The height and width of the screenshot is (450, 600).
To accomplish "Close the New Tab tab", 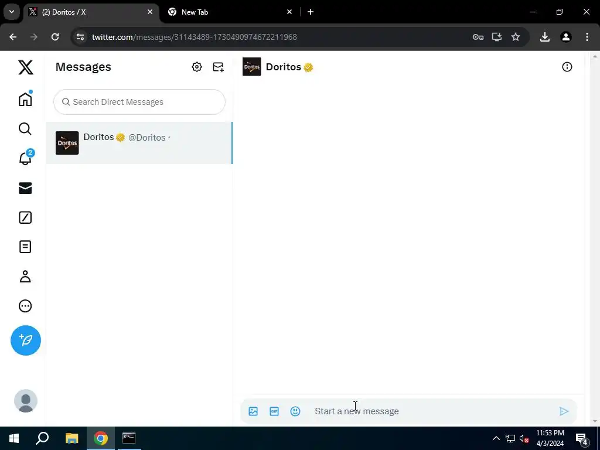I will tap(289, 12).
